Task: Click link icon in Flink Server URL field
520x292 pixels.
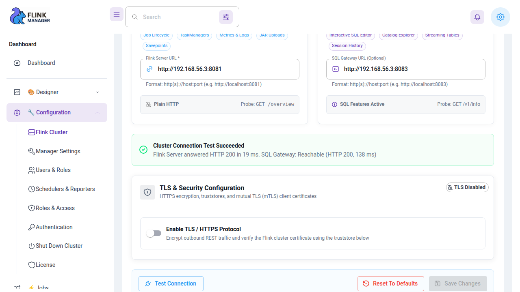Action: coord(149,69)
